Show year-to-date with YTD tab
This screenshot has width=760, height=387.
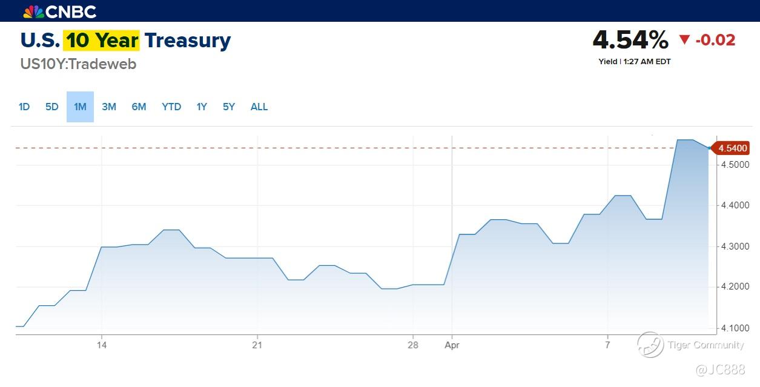pos(171,107)
